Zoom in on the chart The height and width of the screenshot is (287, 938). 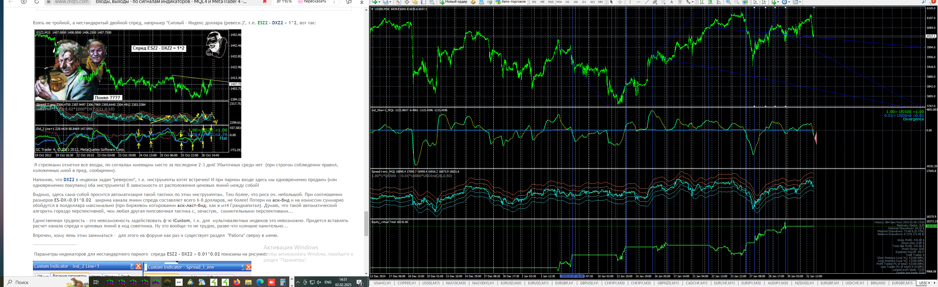pos(728,2)
